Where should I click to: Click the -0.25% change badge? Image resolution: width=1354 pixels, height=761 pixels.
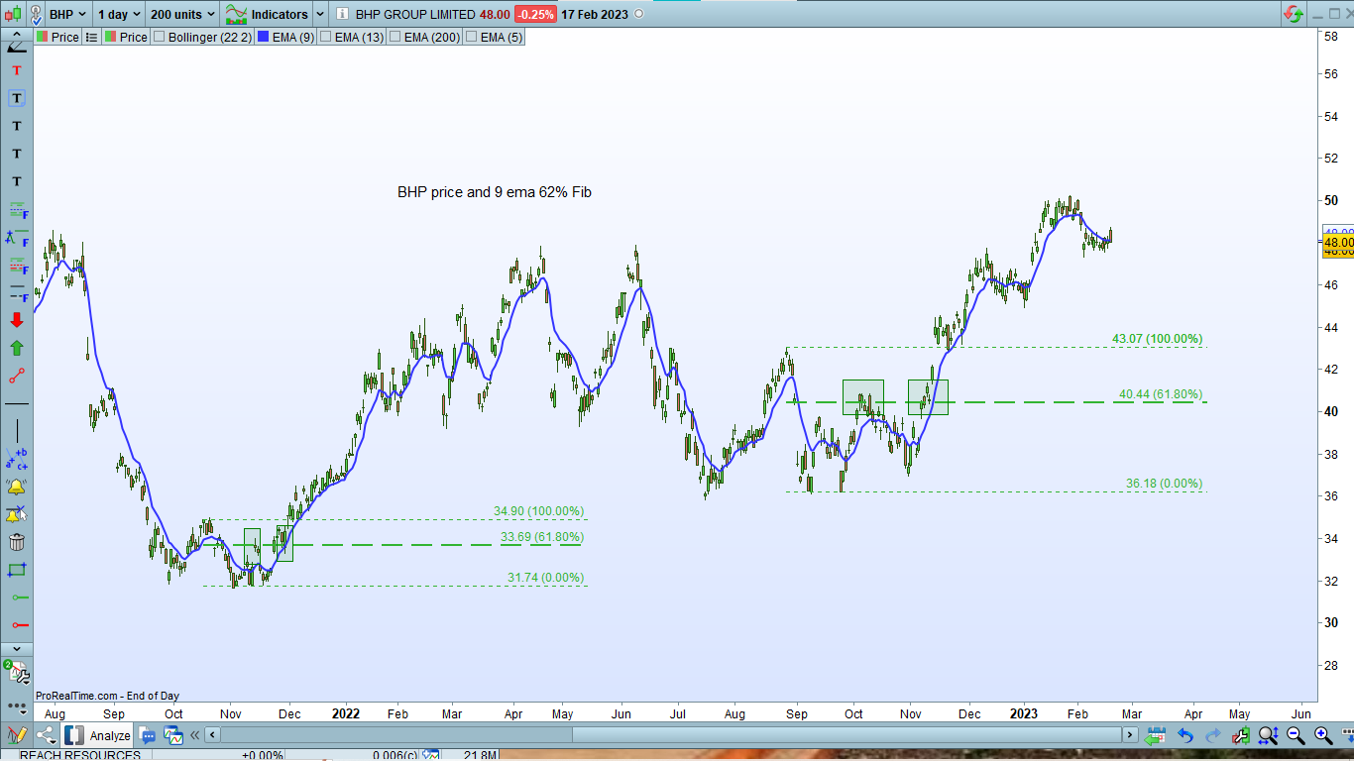point(535,15)
